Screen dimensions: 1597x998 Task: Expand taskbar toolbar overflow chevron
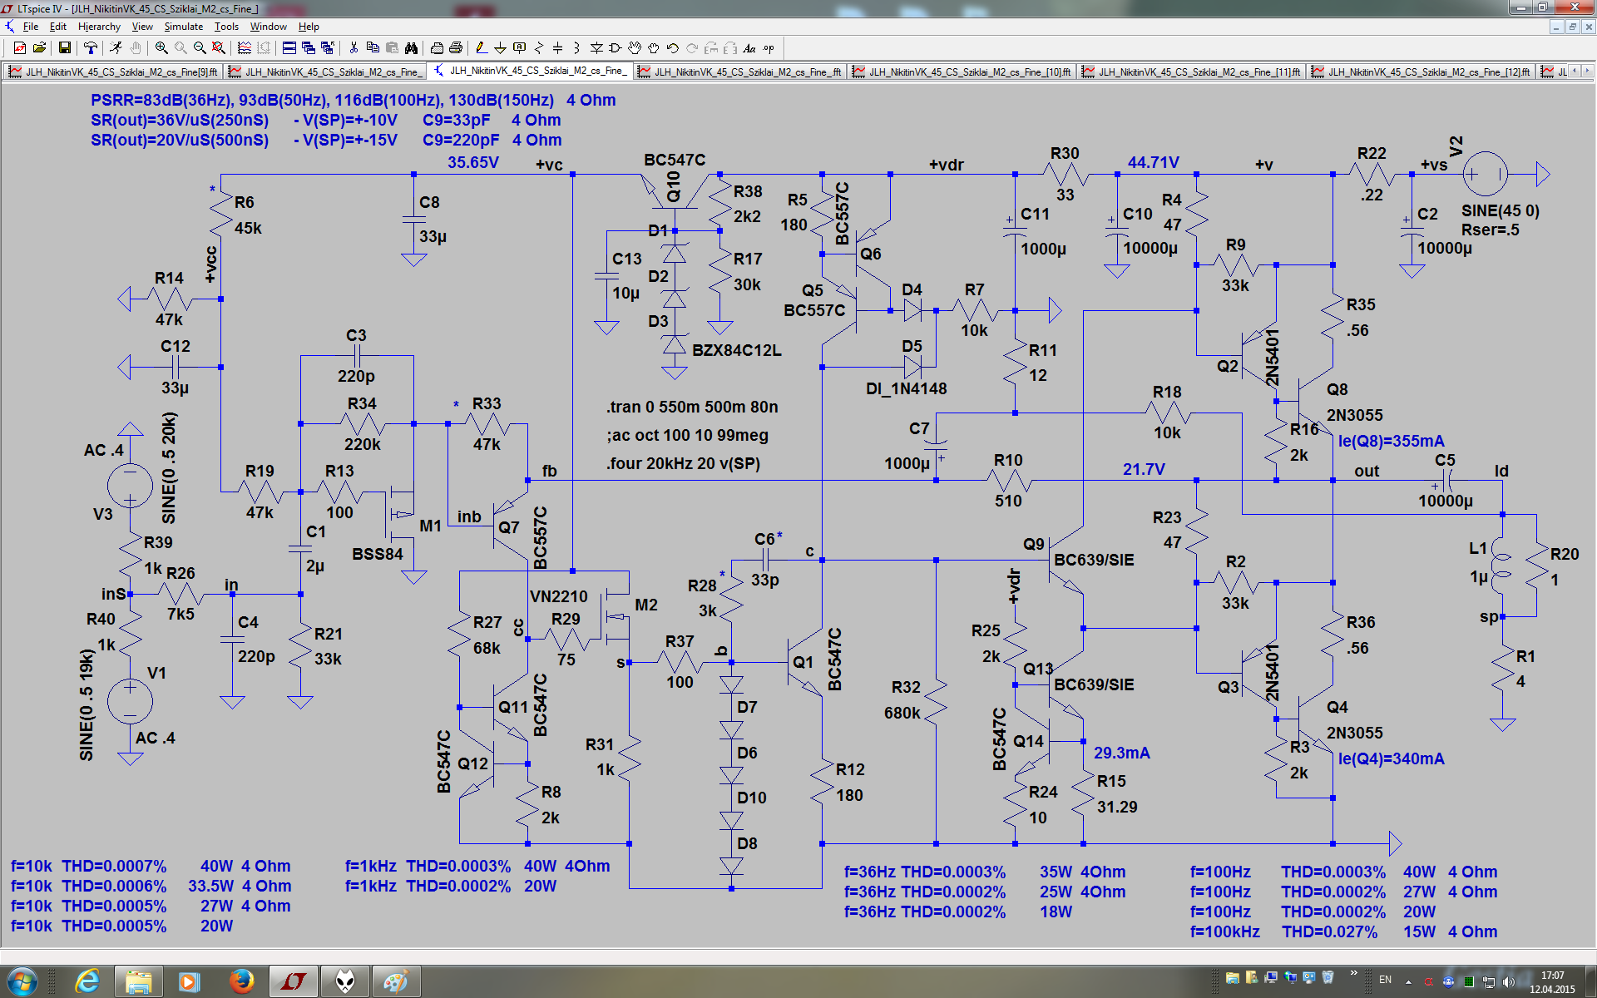(1354, 973)
